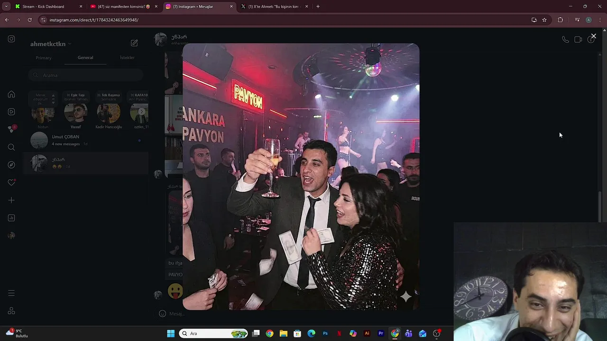The image size is (607, 341).
Task: Open the Umut ÇOBAN conversation
Action: [x=85, y=140]
